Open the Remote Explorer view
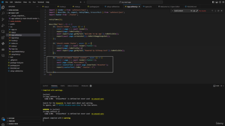This screenshot has height=126, width=225. 3,31
